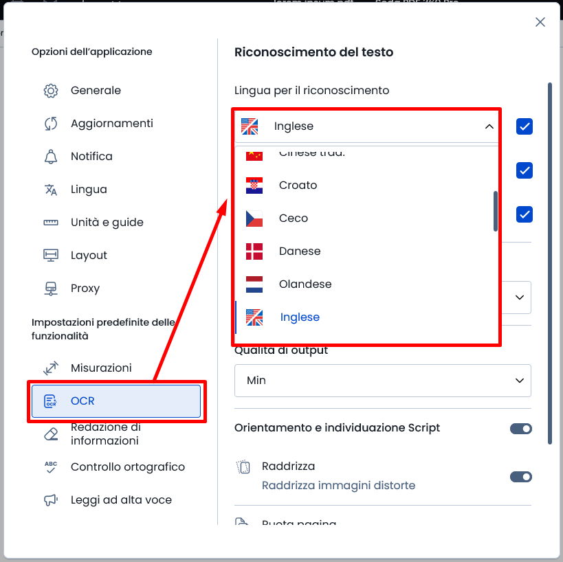563x562 pixels.
Task: Open Generale settings via gear icon
Action: (x=51, y=91)
